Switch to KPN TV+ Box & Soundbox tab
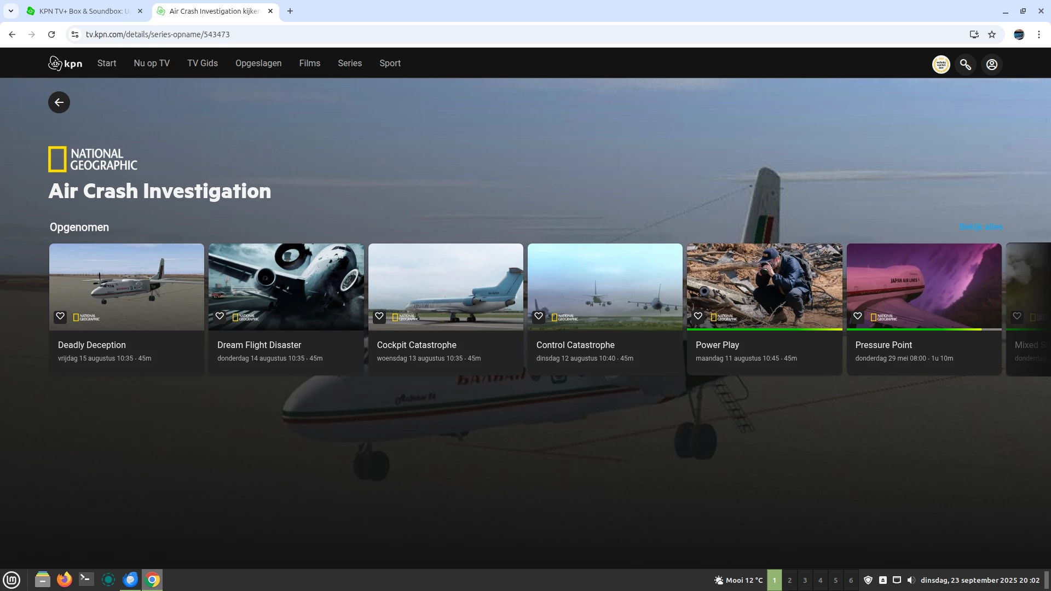 point(83,11)
